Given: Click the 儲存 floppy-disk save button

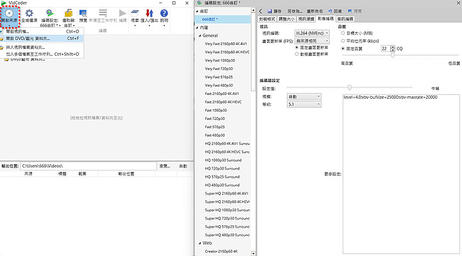Looking at the screenshot, I should point(275,11).
